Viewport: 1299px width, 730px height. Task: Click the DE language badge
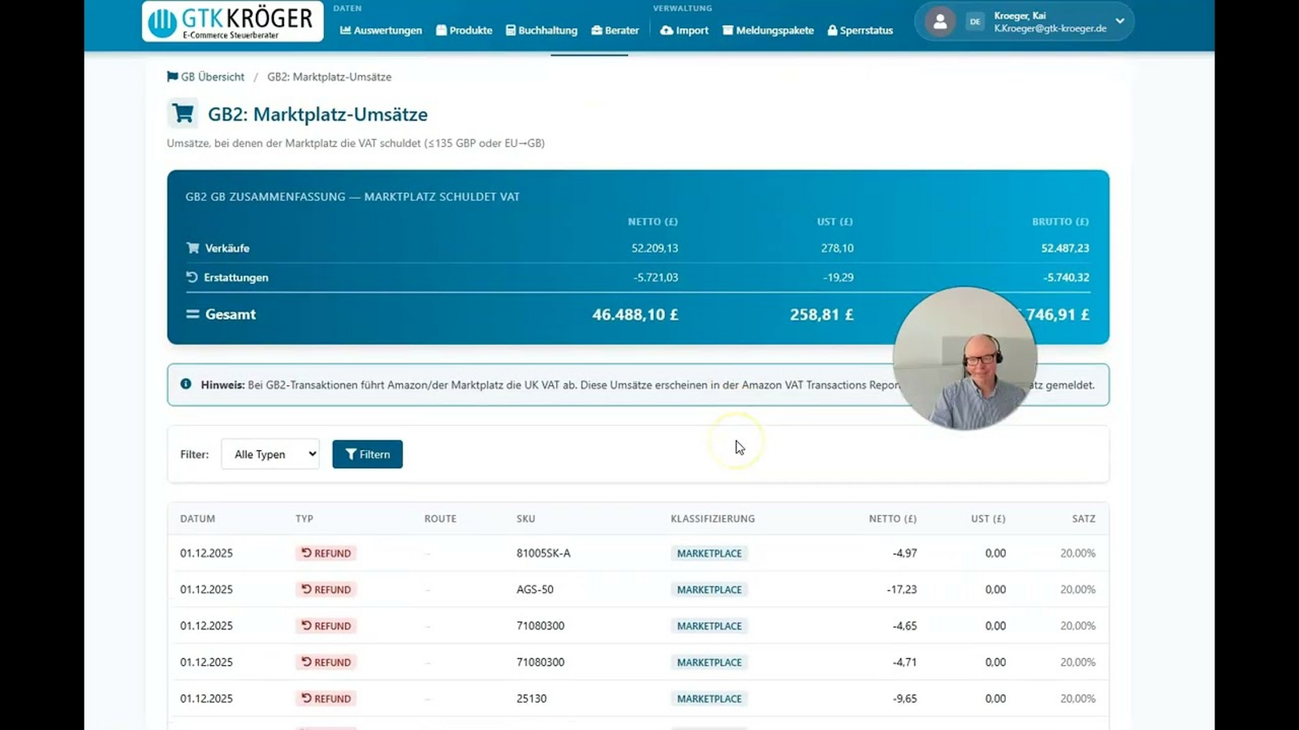tap(975, 22)
